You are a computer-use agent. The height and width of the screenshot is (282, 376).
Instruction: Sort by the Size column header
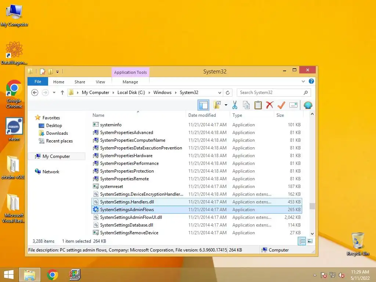coord(289,115)
